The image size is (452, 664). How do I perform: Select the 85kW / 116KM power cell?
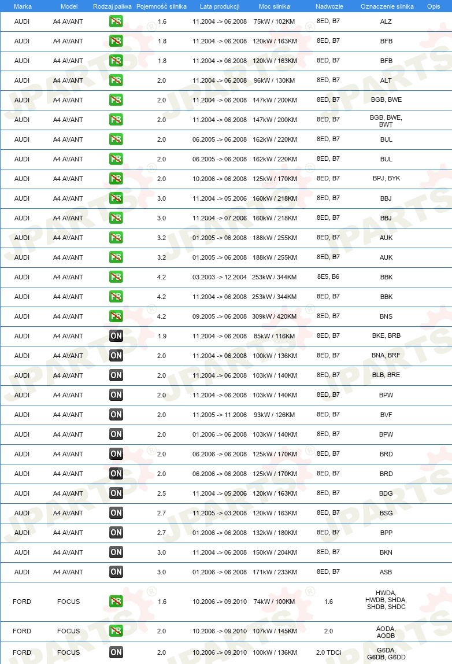(274, 336)
